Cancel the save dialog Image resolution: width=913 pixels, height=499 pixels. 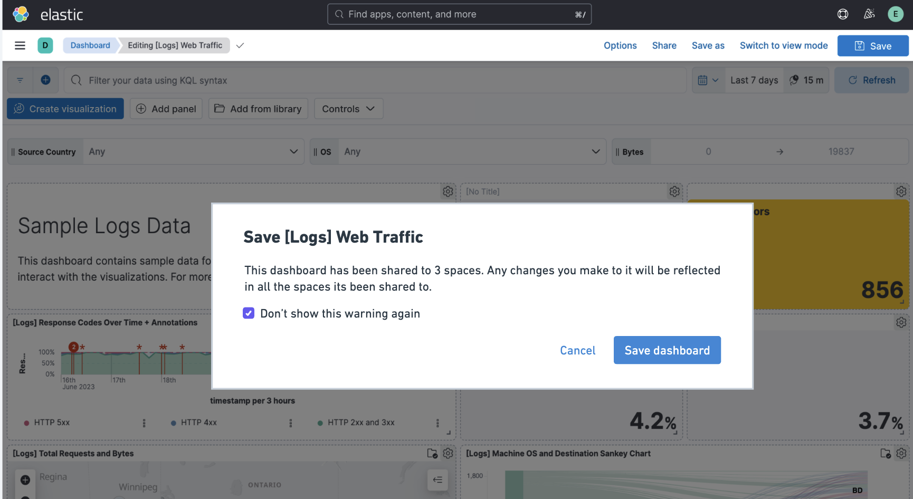point(578,350)
